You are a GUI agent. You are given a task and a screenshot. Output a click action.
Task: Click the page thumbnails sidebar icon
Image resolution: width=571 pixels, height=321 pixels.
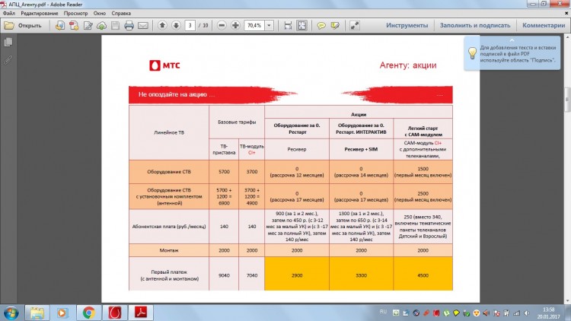tap(8, 43)
